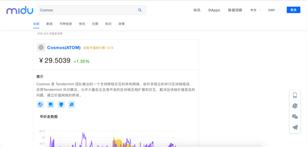The width and height of the screenshot is (307, 147).
Task: Open the official website globe icon
Action: (40, 105)
